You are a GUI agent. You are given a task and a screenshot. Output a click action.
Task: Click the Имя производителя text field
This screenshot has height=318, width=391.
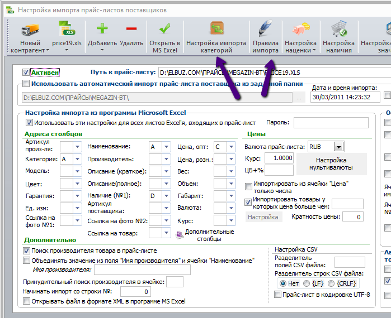coord(142,270)
